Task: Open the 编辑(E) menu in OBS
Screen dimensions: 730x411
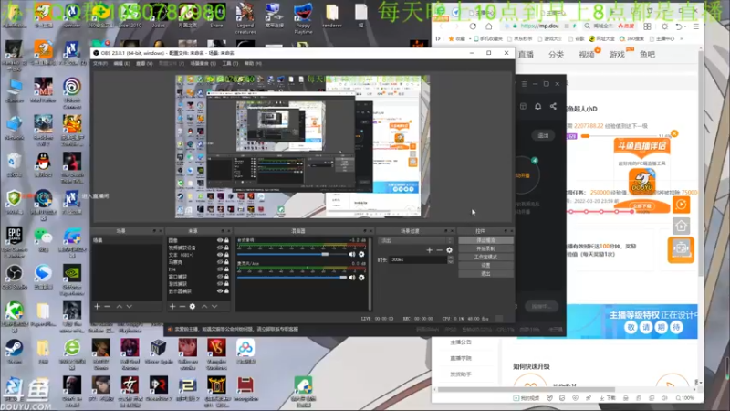Action: tap(122, 63)
